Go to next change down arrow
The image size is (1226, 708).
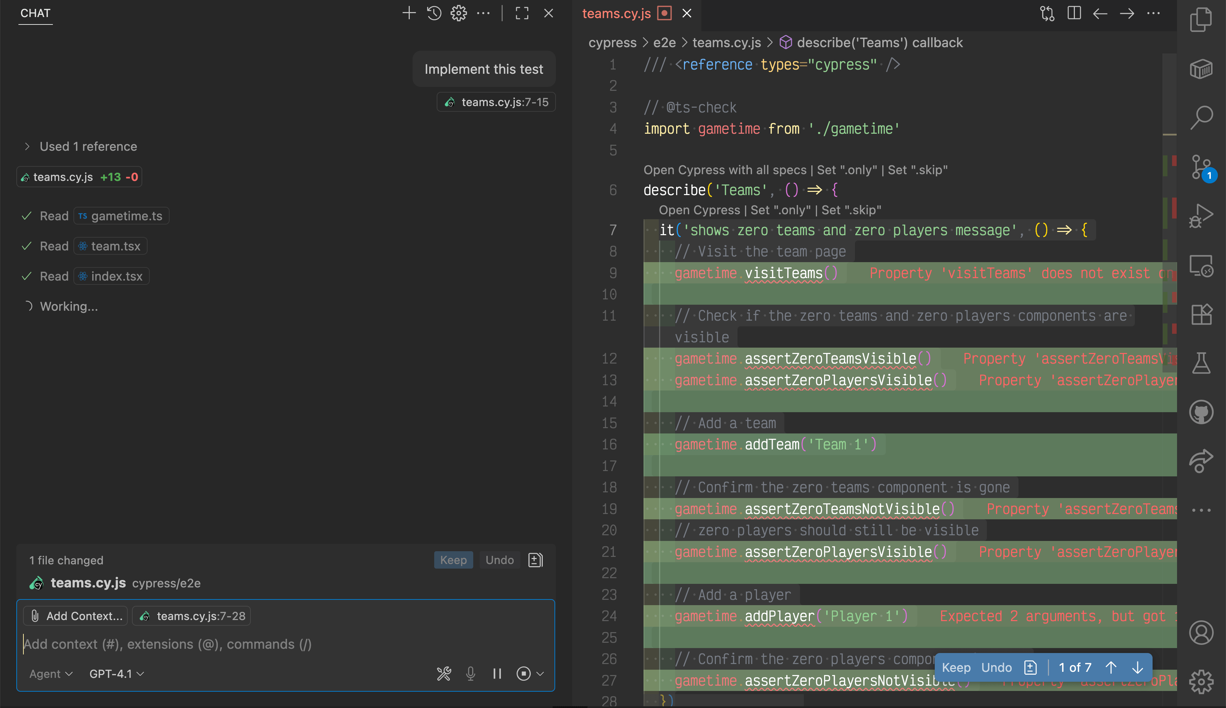1137,667
